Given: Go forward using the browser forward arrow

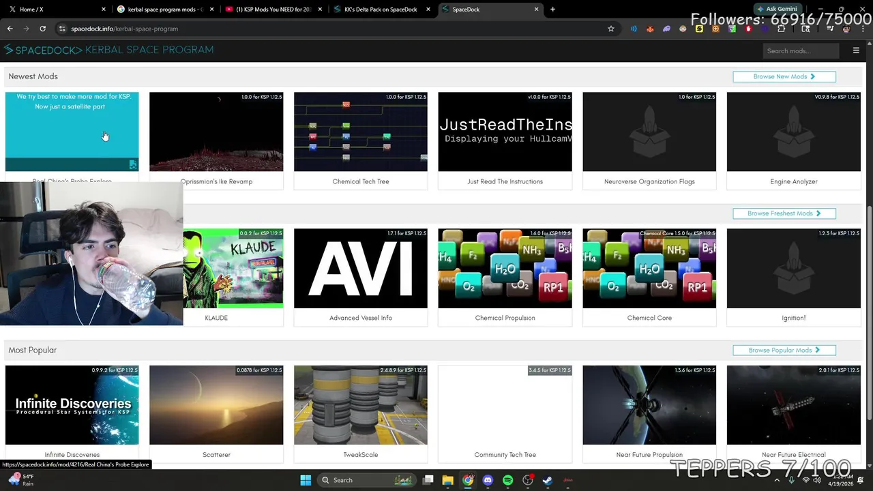Looking at the screenshot, I should 26,29.
